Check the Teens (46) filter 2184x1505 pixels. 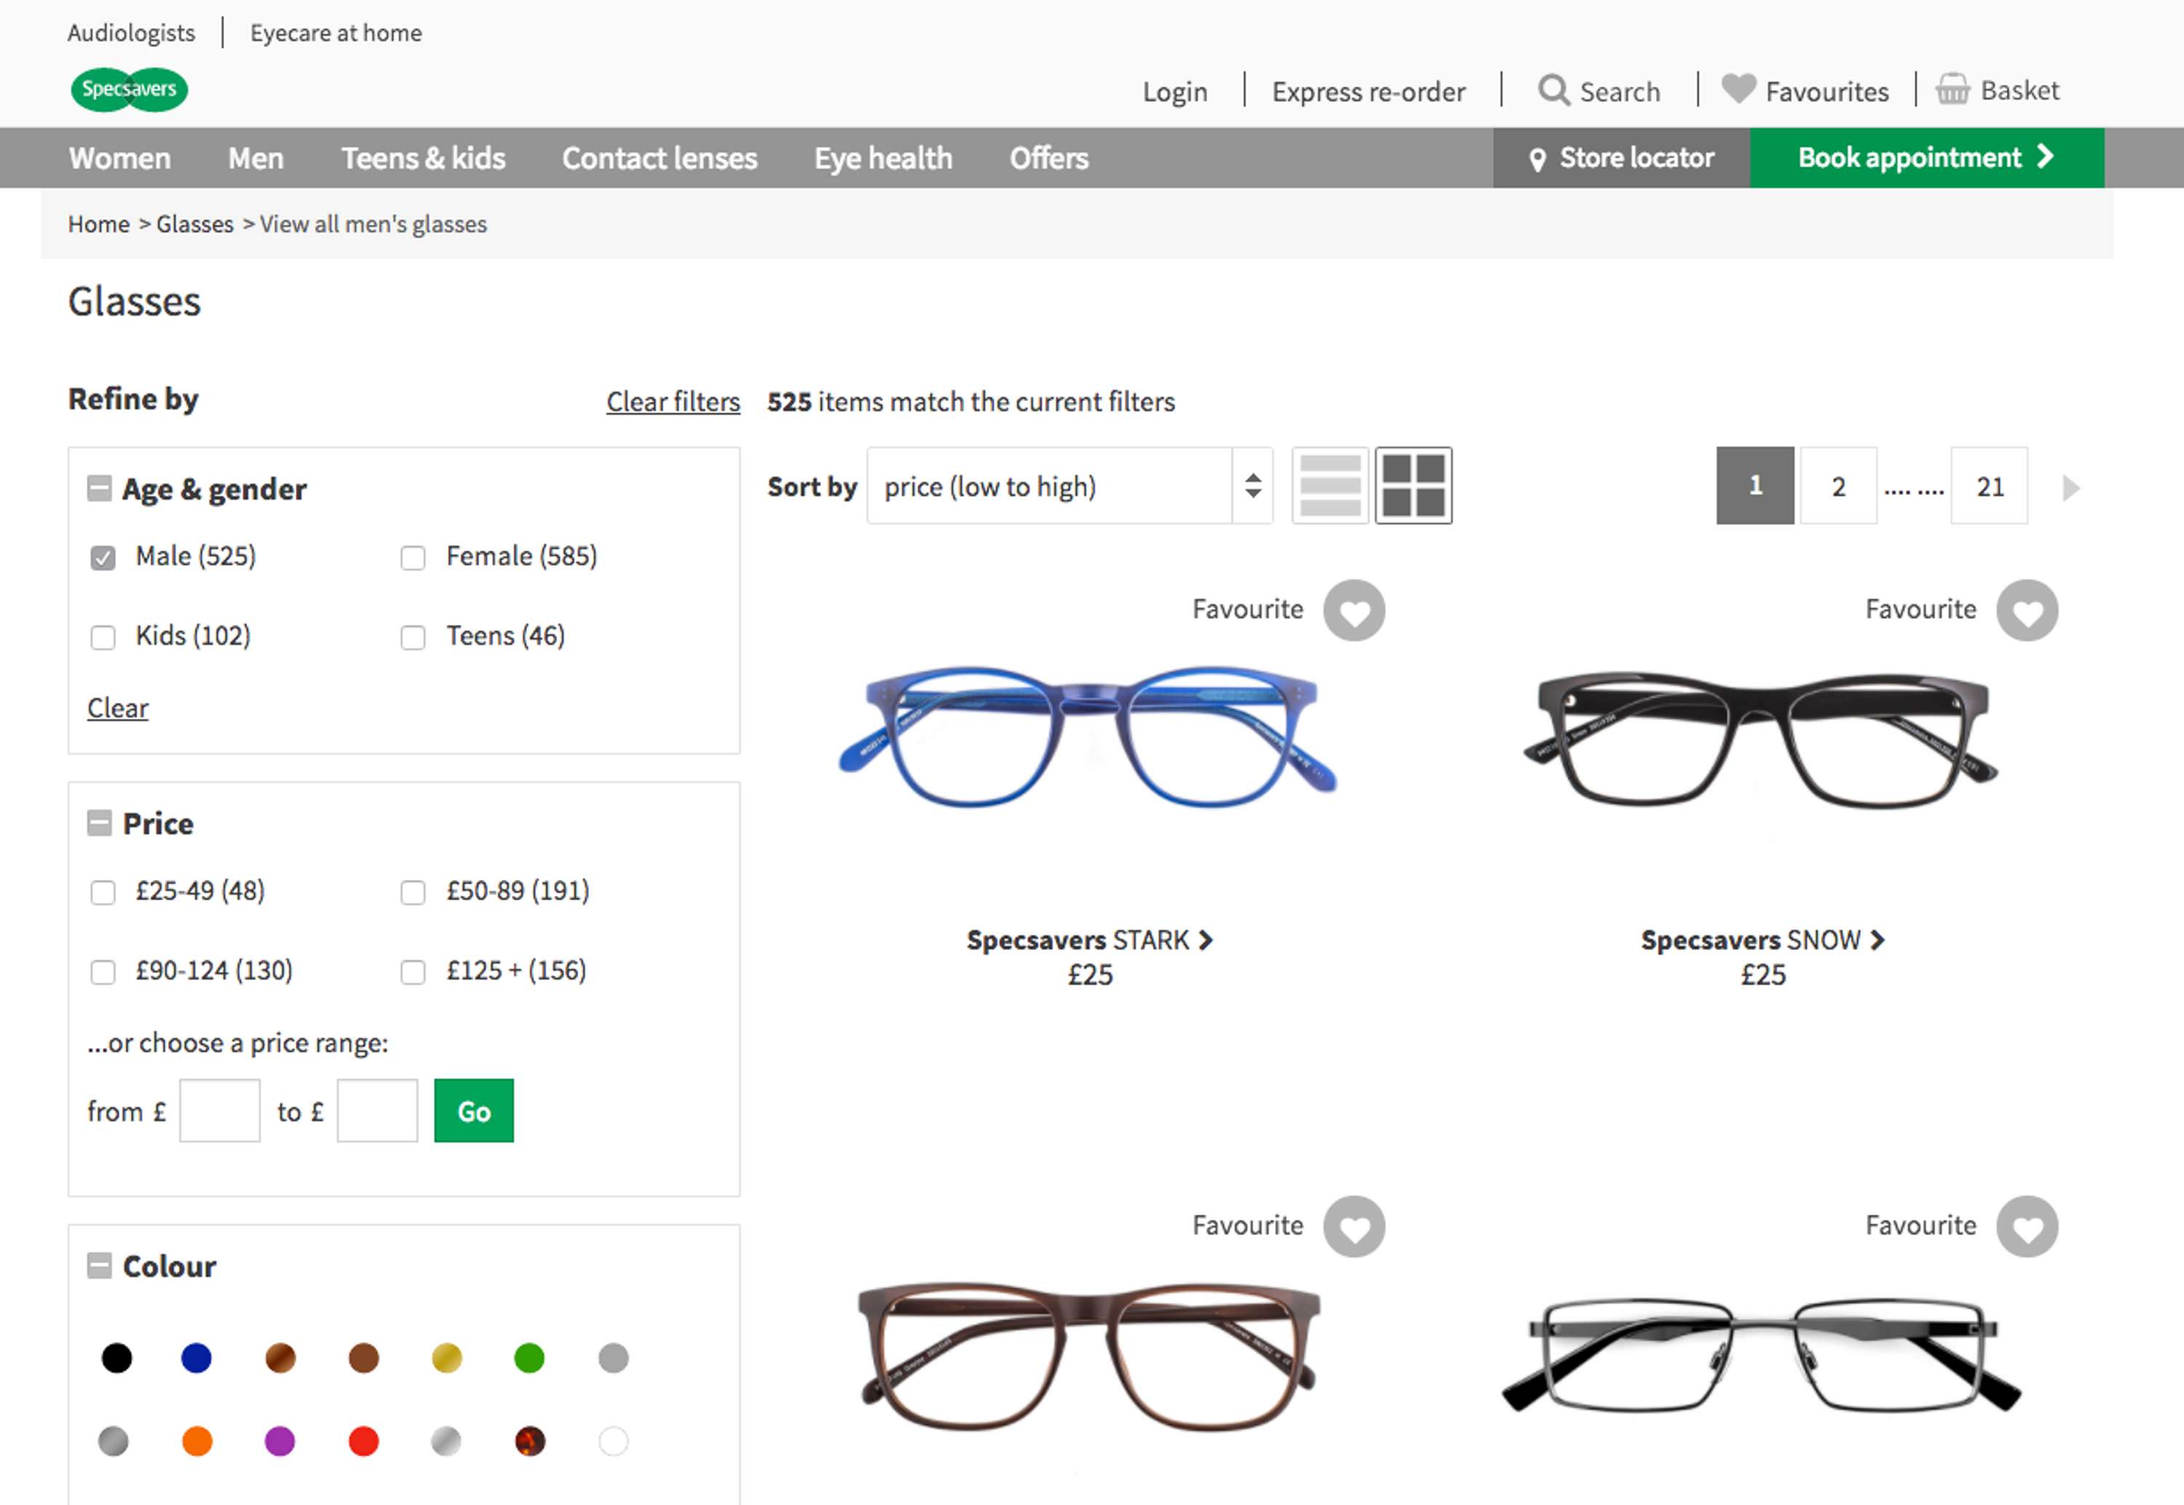413,638
